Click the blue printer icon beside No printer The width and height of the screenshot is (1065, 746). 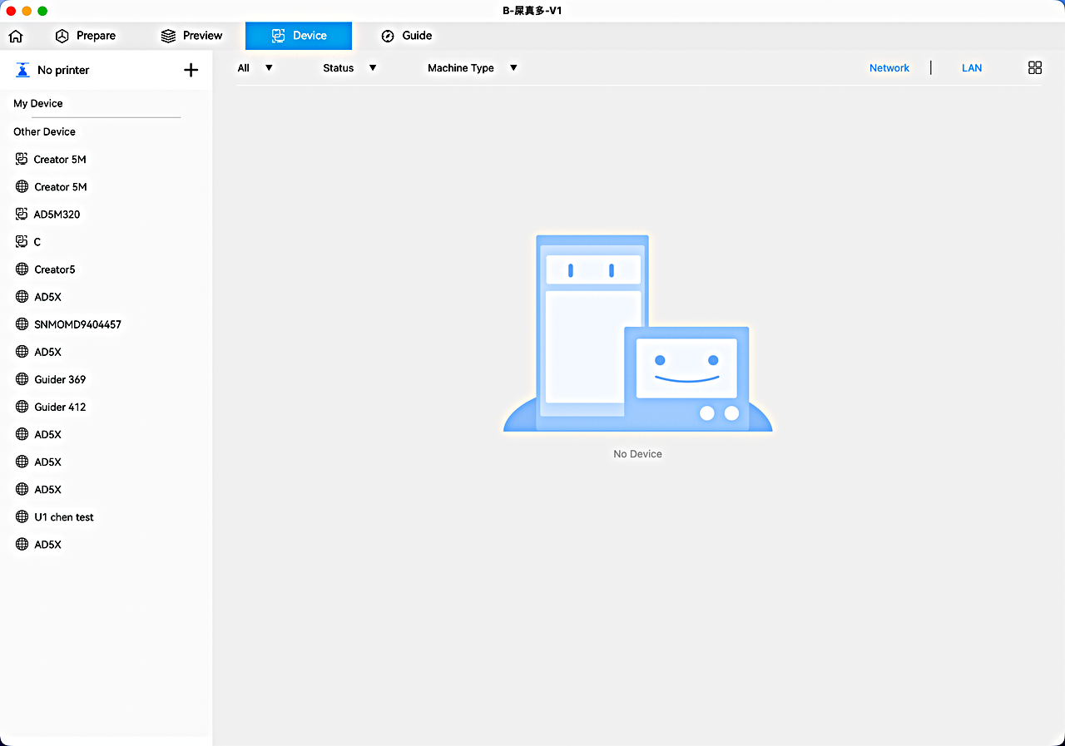pos(22,70)
